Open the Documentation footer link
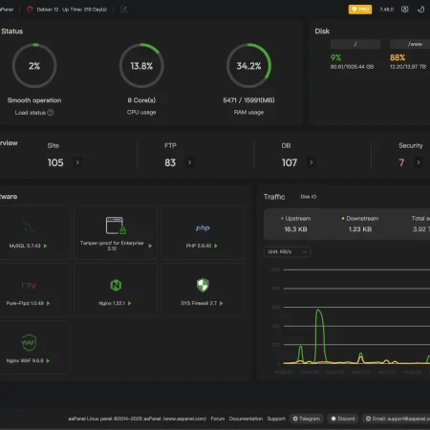 pos(246,419)
